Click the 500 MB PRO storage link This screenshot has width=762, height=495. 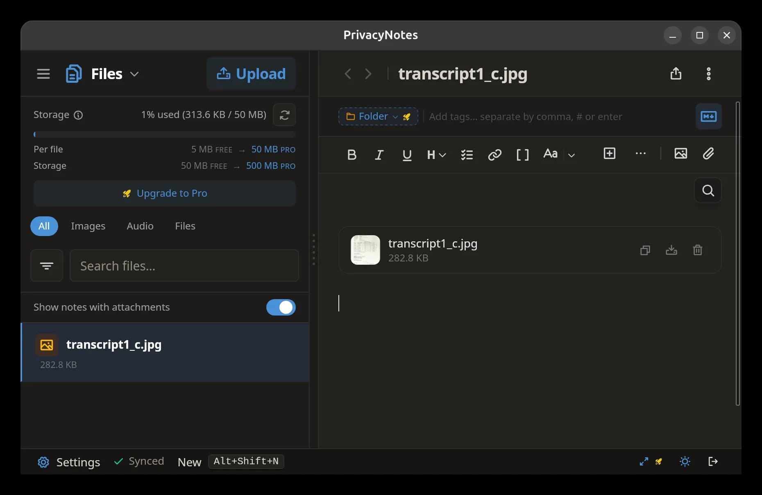(x=271, y=166)
